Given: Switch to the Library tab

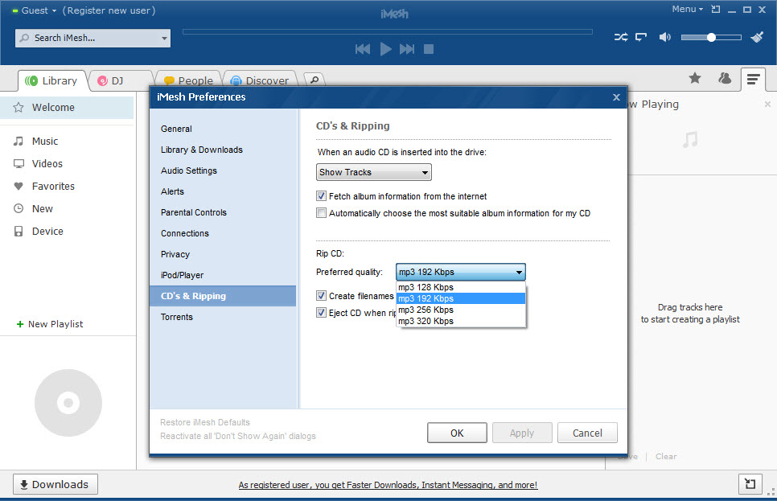Looking at the screenshot, I should pos(52,80).
